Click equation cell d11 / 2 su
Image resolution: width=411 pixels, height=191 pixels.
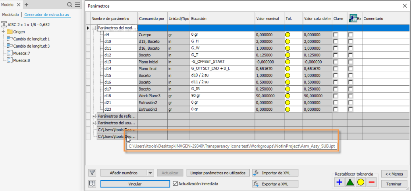click(222, 82)
